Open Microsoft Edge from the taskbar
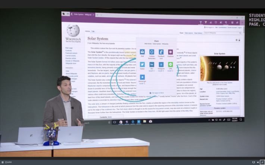Image resolution: width=265 pixels, height=165 pixels. tap(133, 122)
